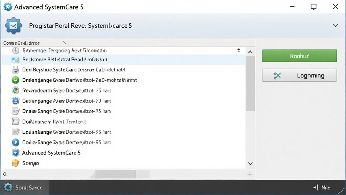Select the Recismore Rettelstral row text
This screenshot has height=195, width=346.
point(65,60)
